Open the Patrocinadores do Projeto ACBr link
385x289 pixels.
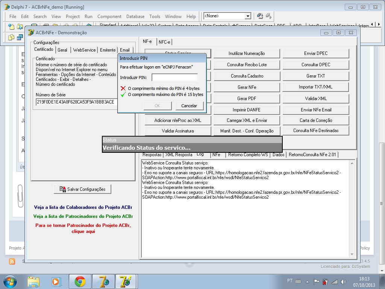(x=83, y=216)
